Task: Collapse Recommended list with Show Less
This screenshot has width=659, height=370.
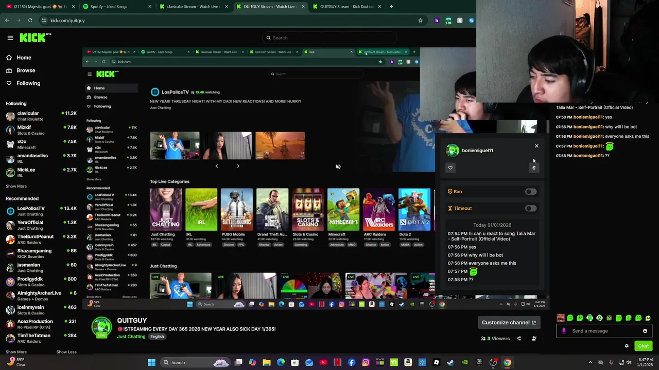Action: [x=66, y=352]
